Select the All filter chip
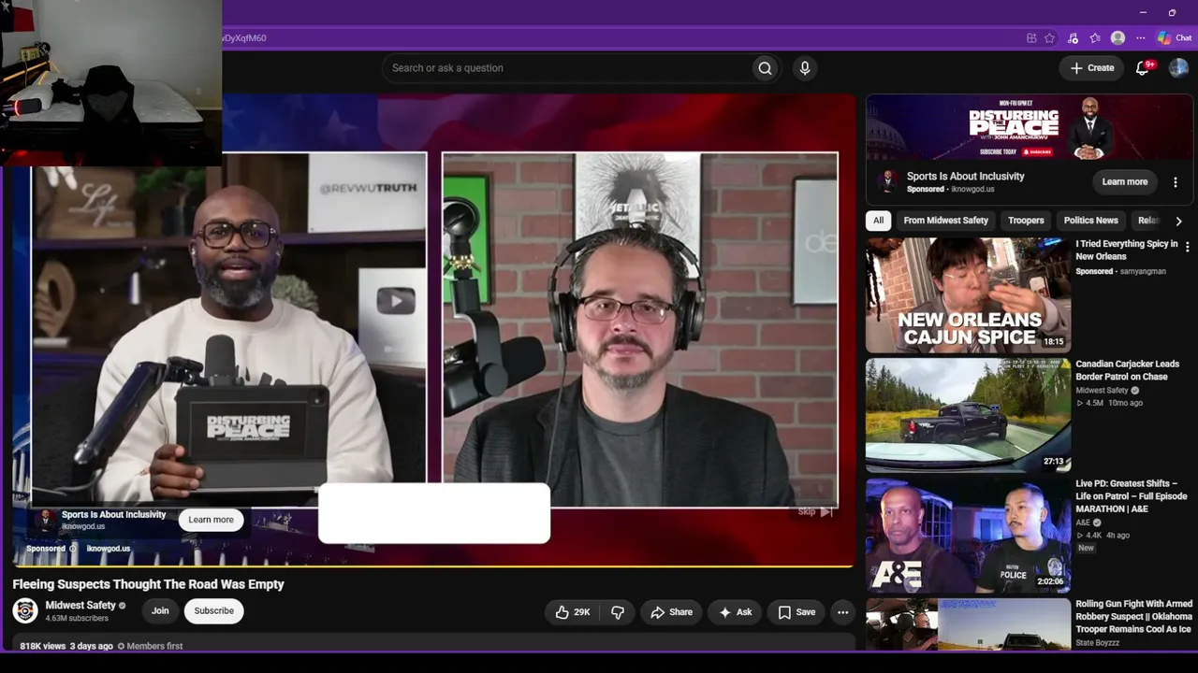Image resolution: width=1198 pixels, height=673 pixels. point(878,221)
